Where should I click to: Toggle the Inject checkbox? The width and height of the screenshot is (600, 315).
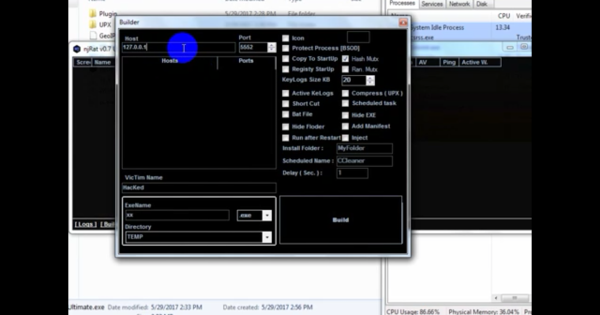click(345, 137)
